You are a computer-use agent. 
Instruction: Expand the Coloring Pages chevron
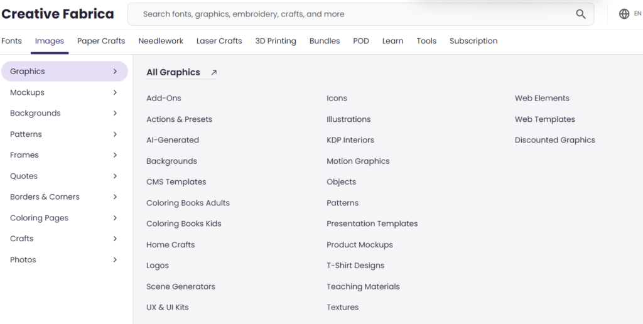click(x=116, y=218)
